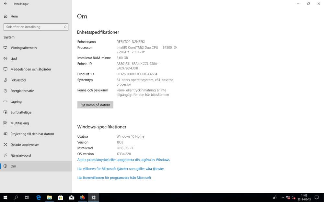
Task: Select Surfplatteläge in sidebar
Action: coord(36,112)
